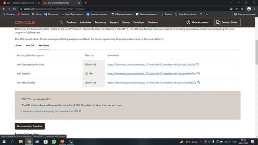Viewport: 258px width, 145px height.
Task: Go back in browser history
Action: [x=4, y=9]
